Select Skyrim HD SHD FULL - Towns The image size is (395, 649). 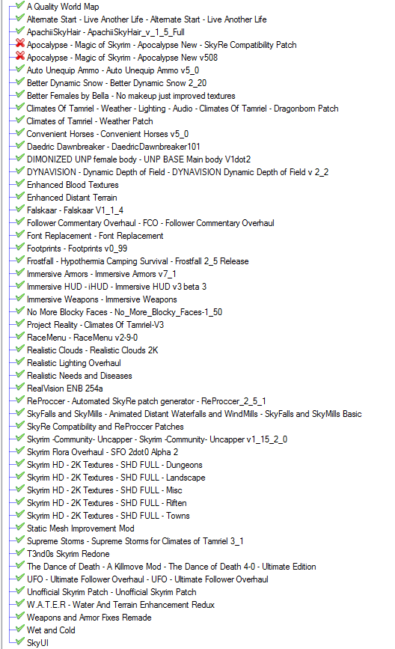108,516
